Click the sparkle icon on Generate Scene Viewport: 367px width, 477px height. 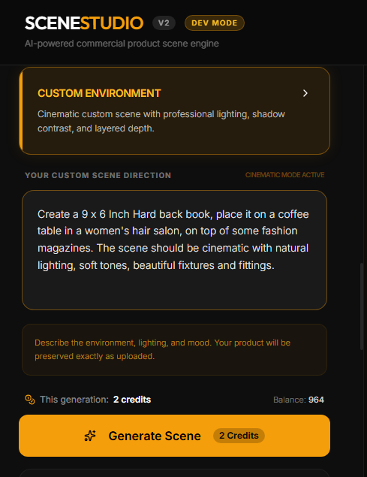pyautogui.click(x=90, y=436)
